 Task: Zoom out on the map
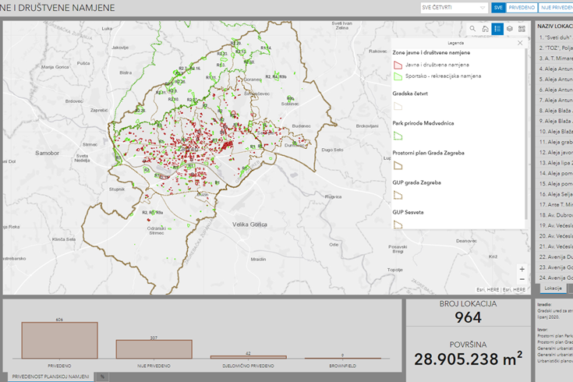522,279
